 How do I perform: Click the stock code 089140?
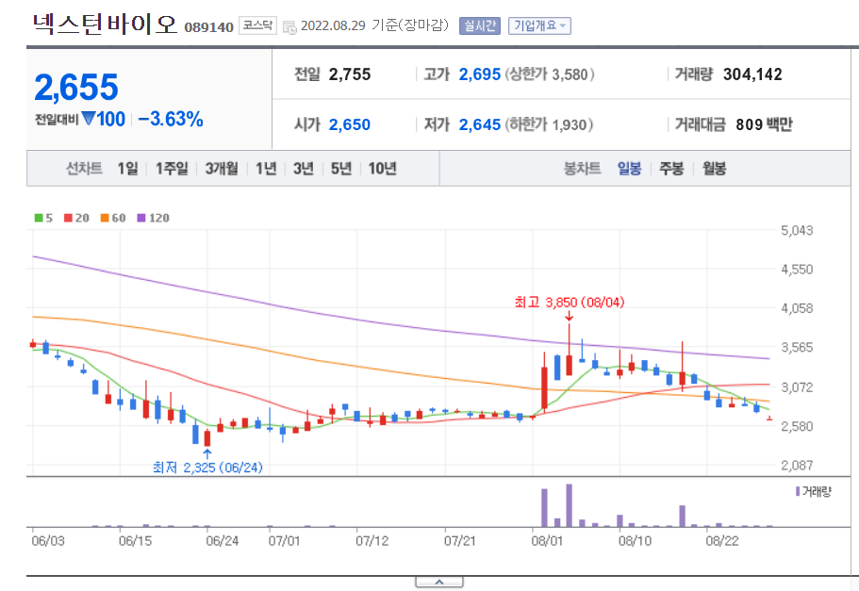point(208,27)
